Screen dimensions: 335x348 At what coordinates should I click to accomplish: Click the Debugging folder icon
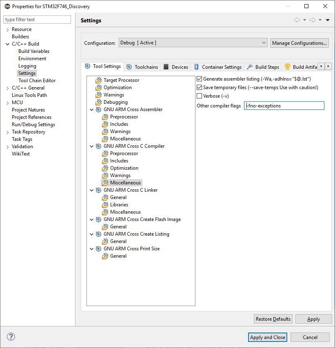(98, 102)
